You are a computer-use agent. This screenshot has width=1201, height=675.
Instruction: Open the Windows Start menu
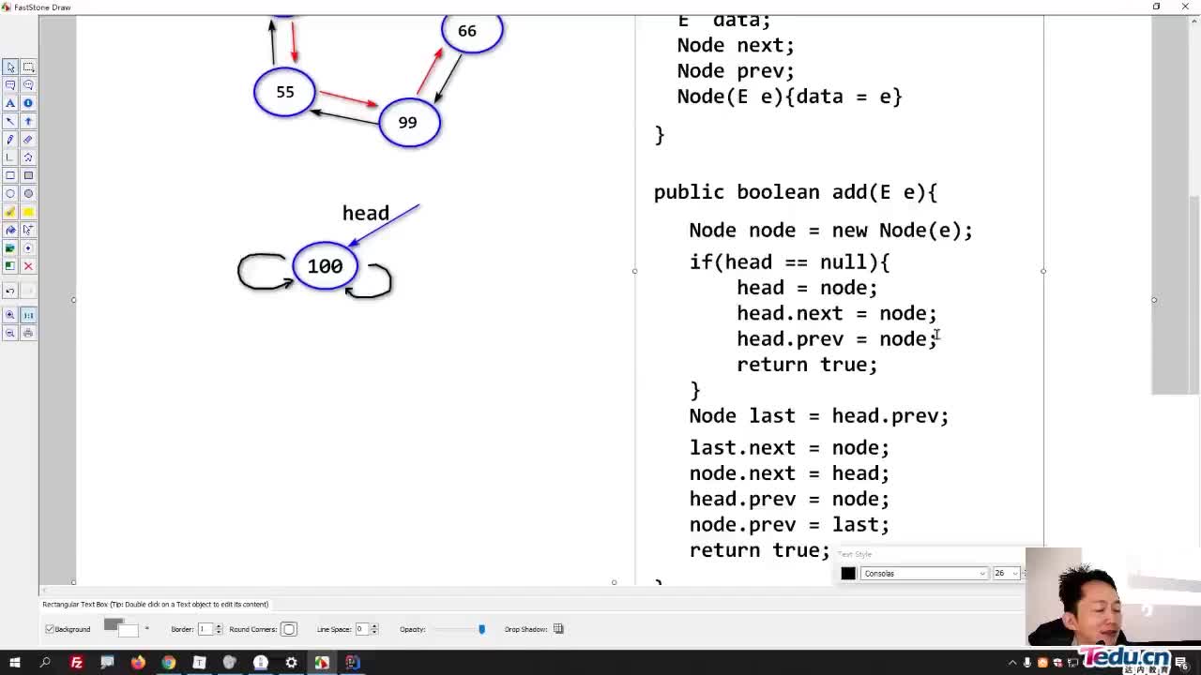pos(15,663)
